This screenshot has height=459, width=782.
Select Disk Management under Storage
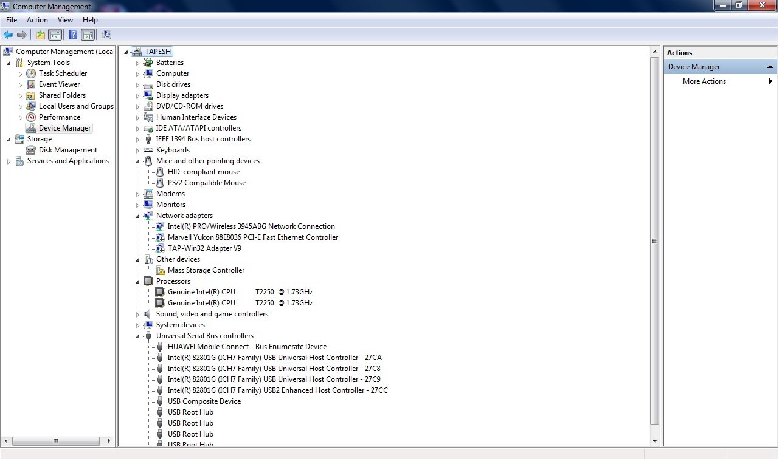68,150
